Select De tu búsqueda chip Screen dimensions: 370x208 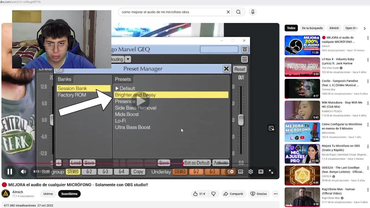[312, 28]
